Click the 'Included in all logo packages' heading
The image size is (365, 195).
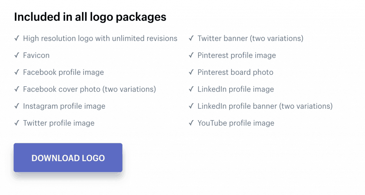coord(90,17)
